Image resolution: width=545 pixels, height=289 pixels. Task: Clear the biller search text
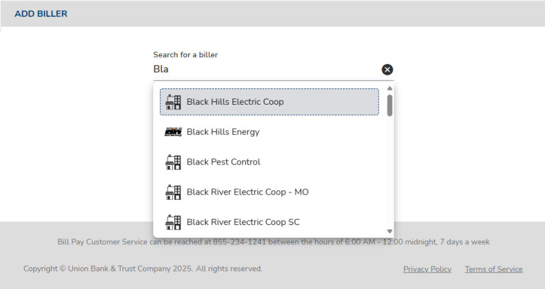point(387,69)
